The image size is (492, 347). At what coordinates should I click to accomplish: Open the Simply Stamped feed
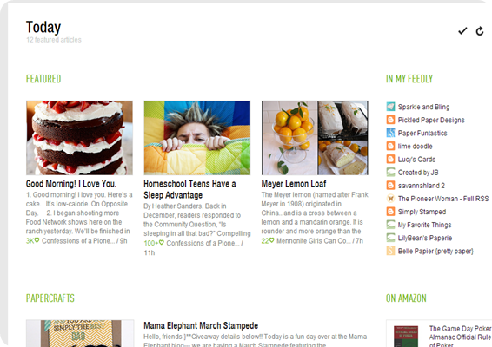click(422, 212)
